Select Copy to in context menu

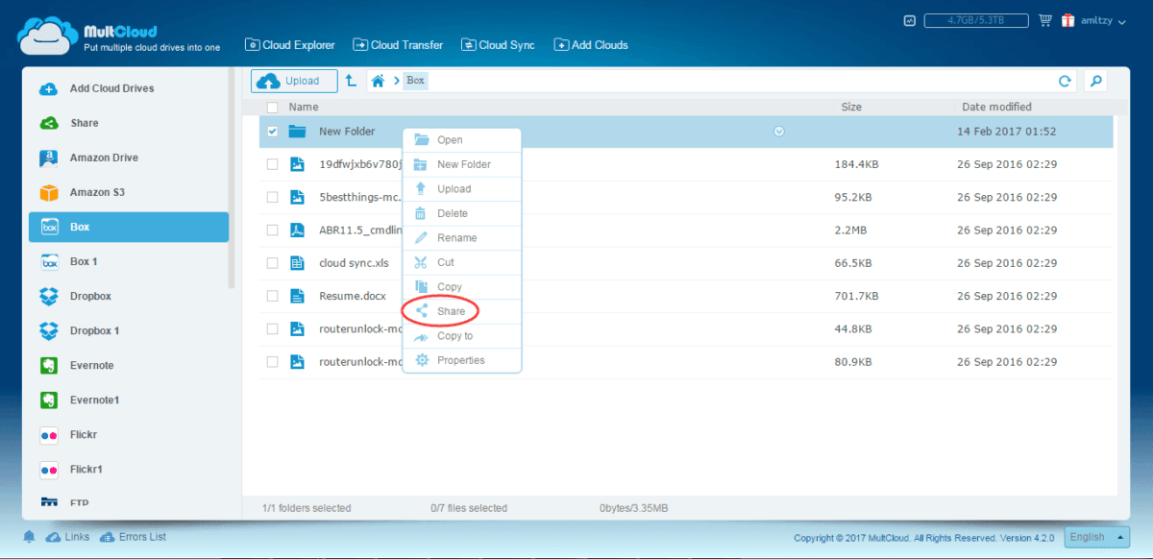point(462,336)
